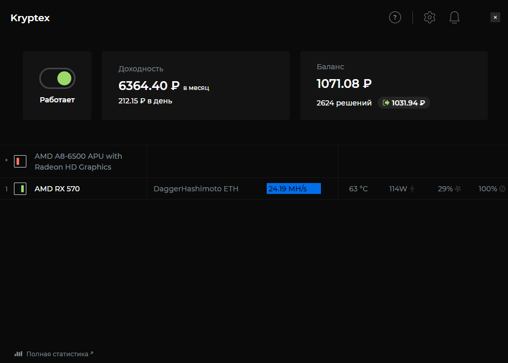This screenshot has width=508, height=363.
Task: Open the help question mark icon
Action: tap(395, 18)
